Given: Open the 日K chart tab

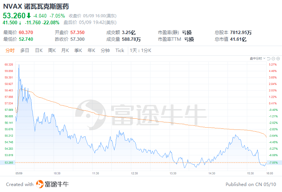Looking at the screenshot, I should (x=39, y=51).
